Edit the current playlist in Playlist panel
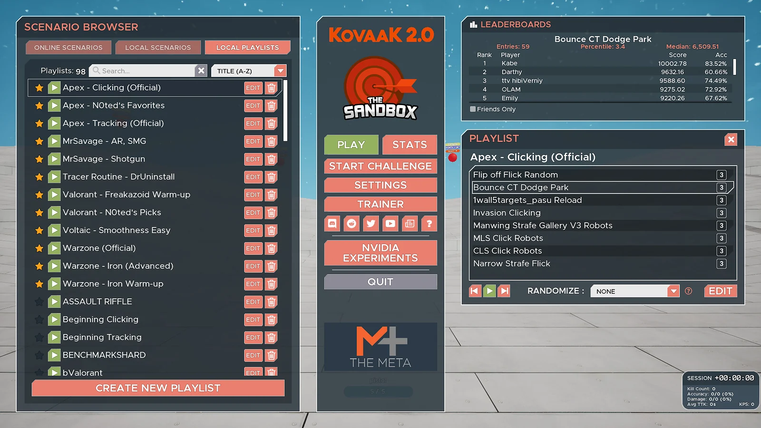This screenshot has height=428, width=761. pyautogui.click(x=721, y=291)
